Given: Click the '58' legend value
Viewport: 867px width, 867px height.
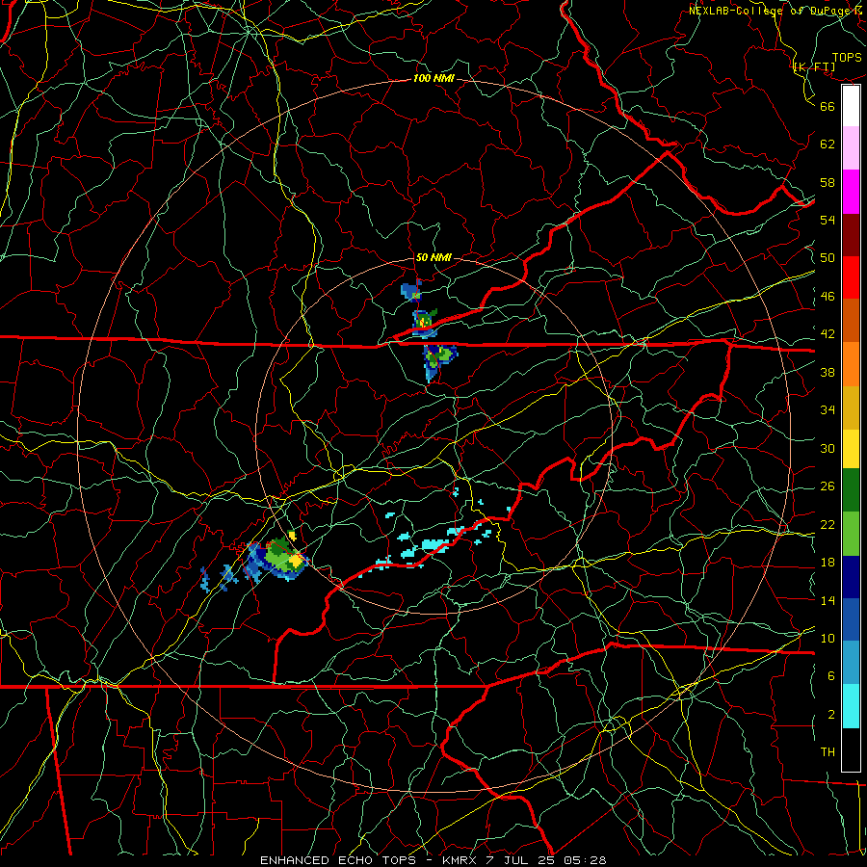Looking at the screenshot, I should pos(828,182).
